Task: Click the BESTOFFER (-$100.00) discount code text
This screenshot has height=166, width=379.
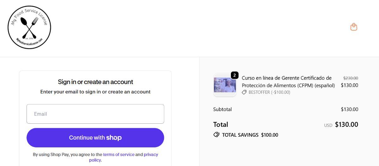Action: (269, 92)
